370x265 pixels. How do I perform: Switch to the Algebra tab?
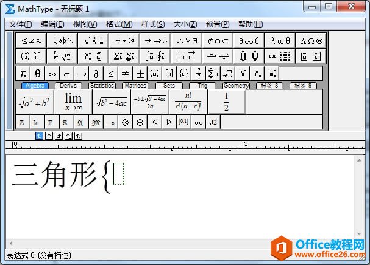(35, 86)
